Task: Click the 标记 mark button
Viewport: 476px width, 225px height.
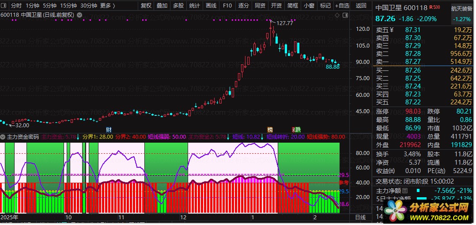Action: [x=325, y=5]
